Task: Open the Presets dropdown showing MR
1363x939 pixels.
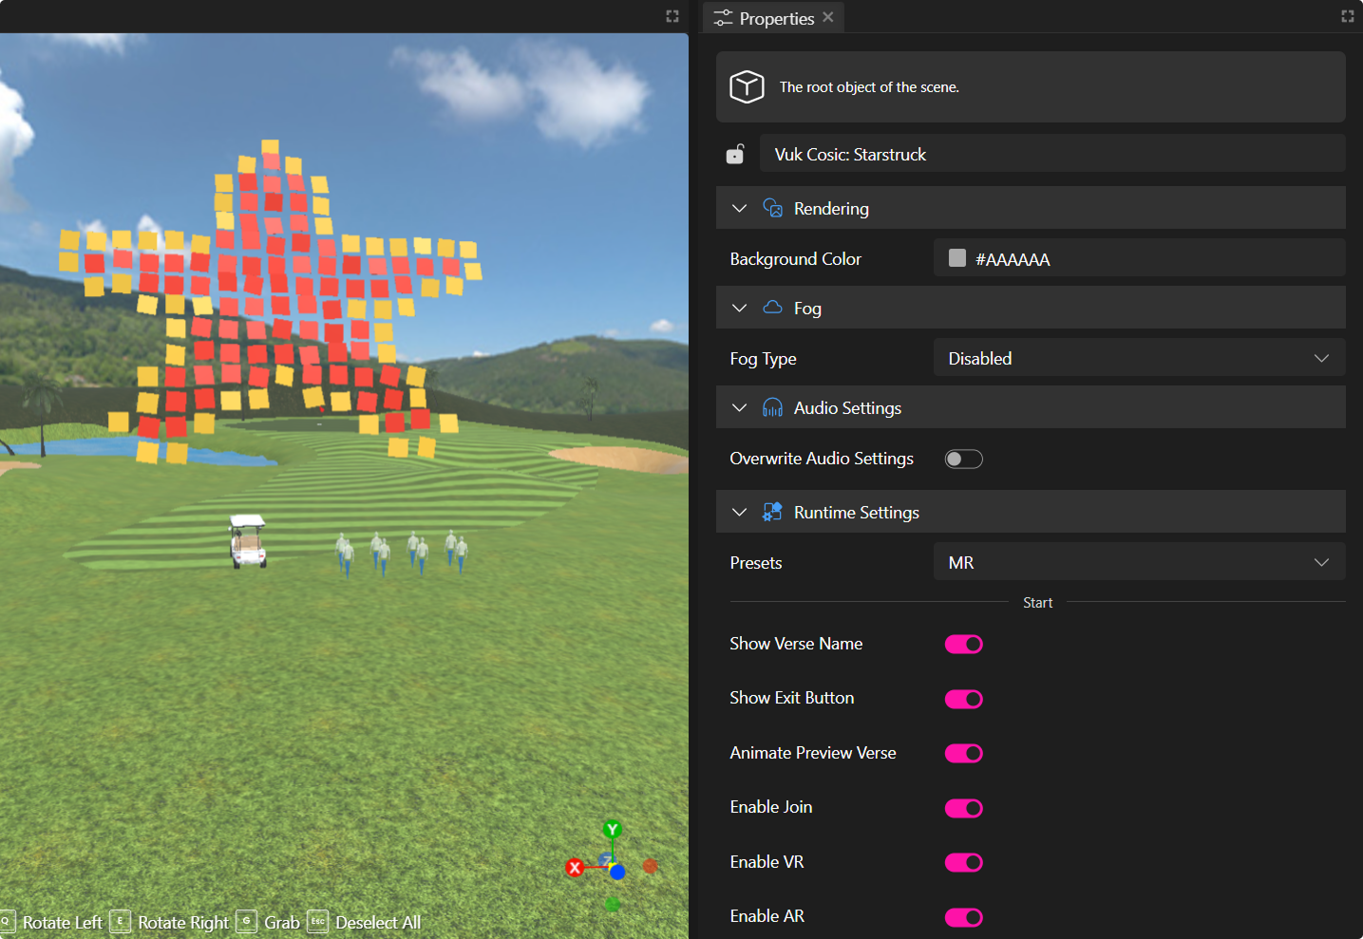Action: [x=1139, y=562]
